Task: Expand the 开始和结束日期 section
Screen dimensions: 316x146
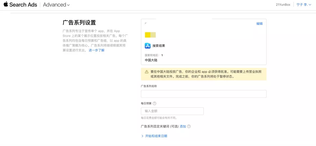Action: tap(156, 136)
